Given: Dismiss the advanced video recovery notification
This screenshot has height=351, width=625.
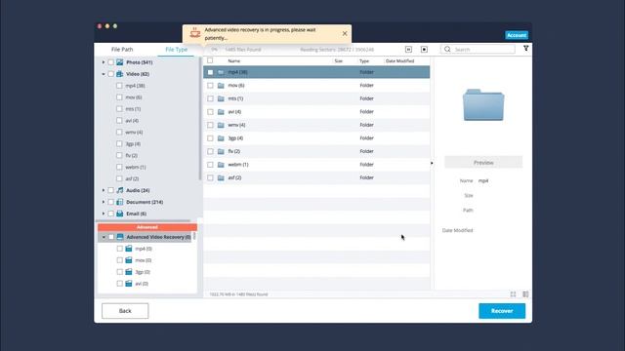Looking at the screenshot, I should 345,33.
